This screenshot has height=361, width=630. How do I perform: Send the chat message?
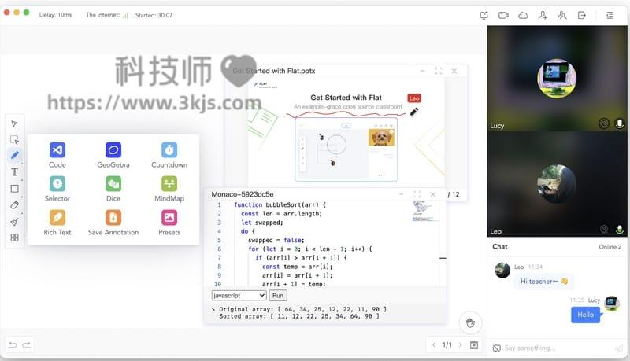point(619,348)
